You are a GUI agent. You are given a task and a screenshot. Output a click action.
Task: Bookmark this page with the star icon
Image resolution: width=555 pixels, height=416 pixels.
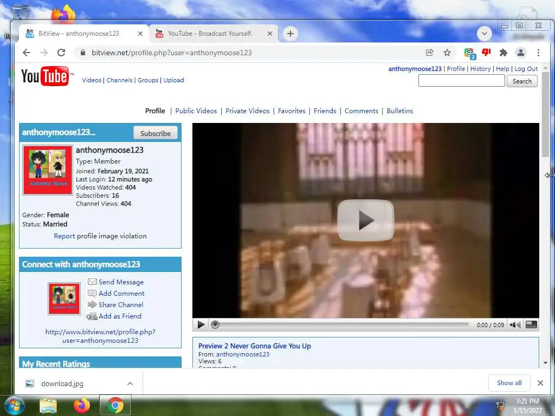pos(447,53)
